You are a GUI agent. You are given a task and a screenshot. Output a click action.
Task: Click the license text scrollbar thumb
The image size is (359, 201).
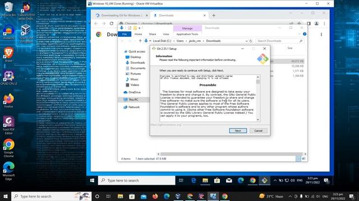(x=258, y=82)
